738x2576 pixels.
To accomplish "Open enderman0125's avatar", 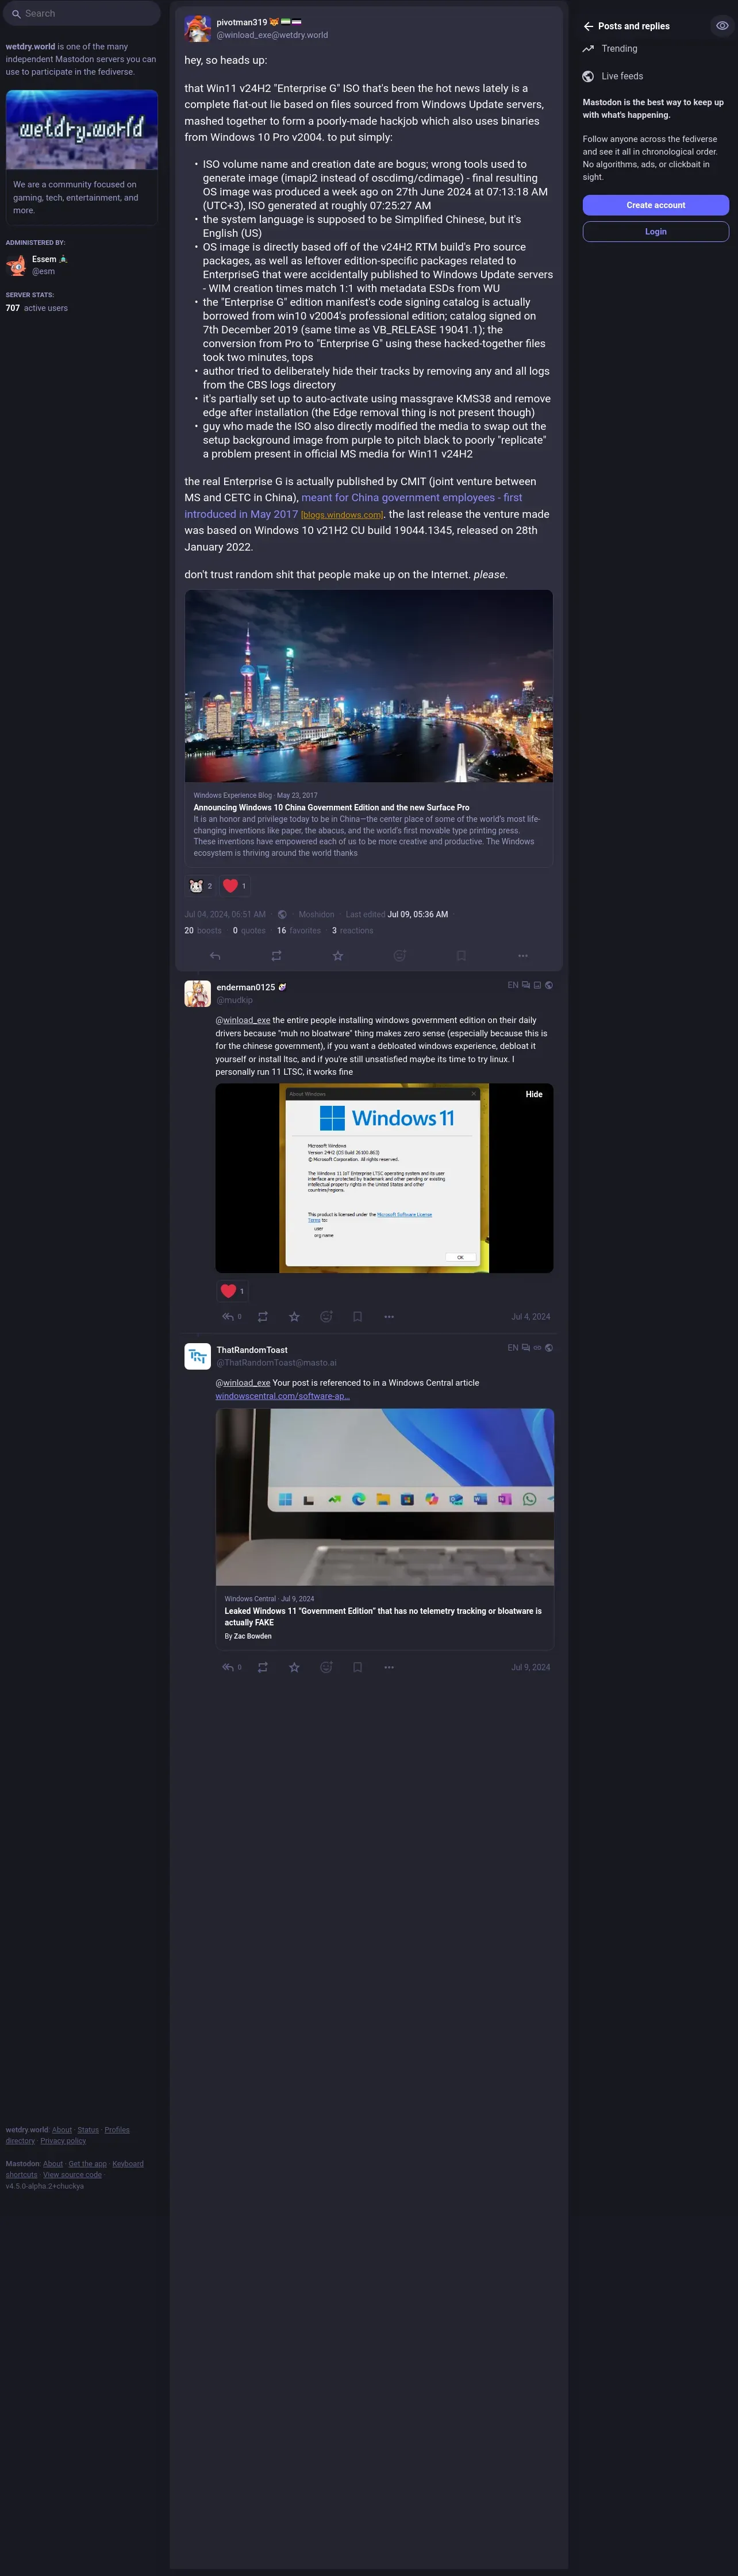I will point(197,993).
